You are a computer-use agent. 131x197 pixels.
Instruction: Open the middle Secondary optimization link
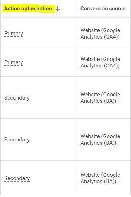coord(17,140)
